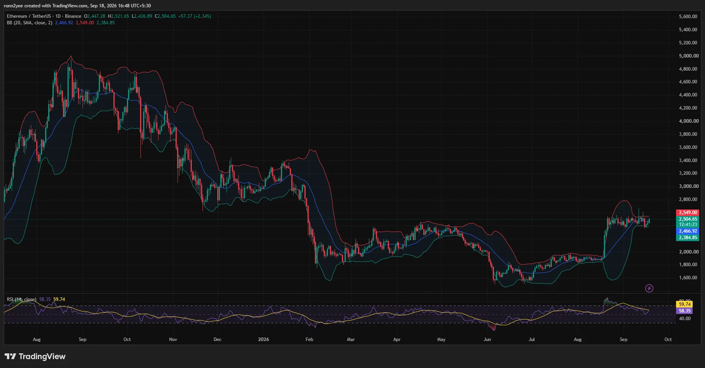This screenshot has width=705, height=368.
Task: Click the 2026 year label on time axis
Action: [x=264, y=339]
